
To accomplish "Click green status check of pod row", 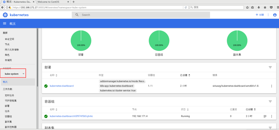I will [46, 116].
